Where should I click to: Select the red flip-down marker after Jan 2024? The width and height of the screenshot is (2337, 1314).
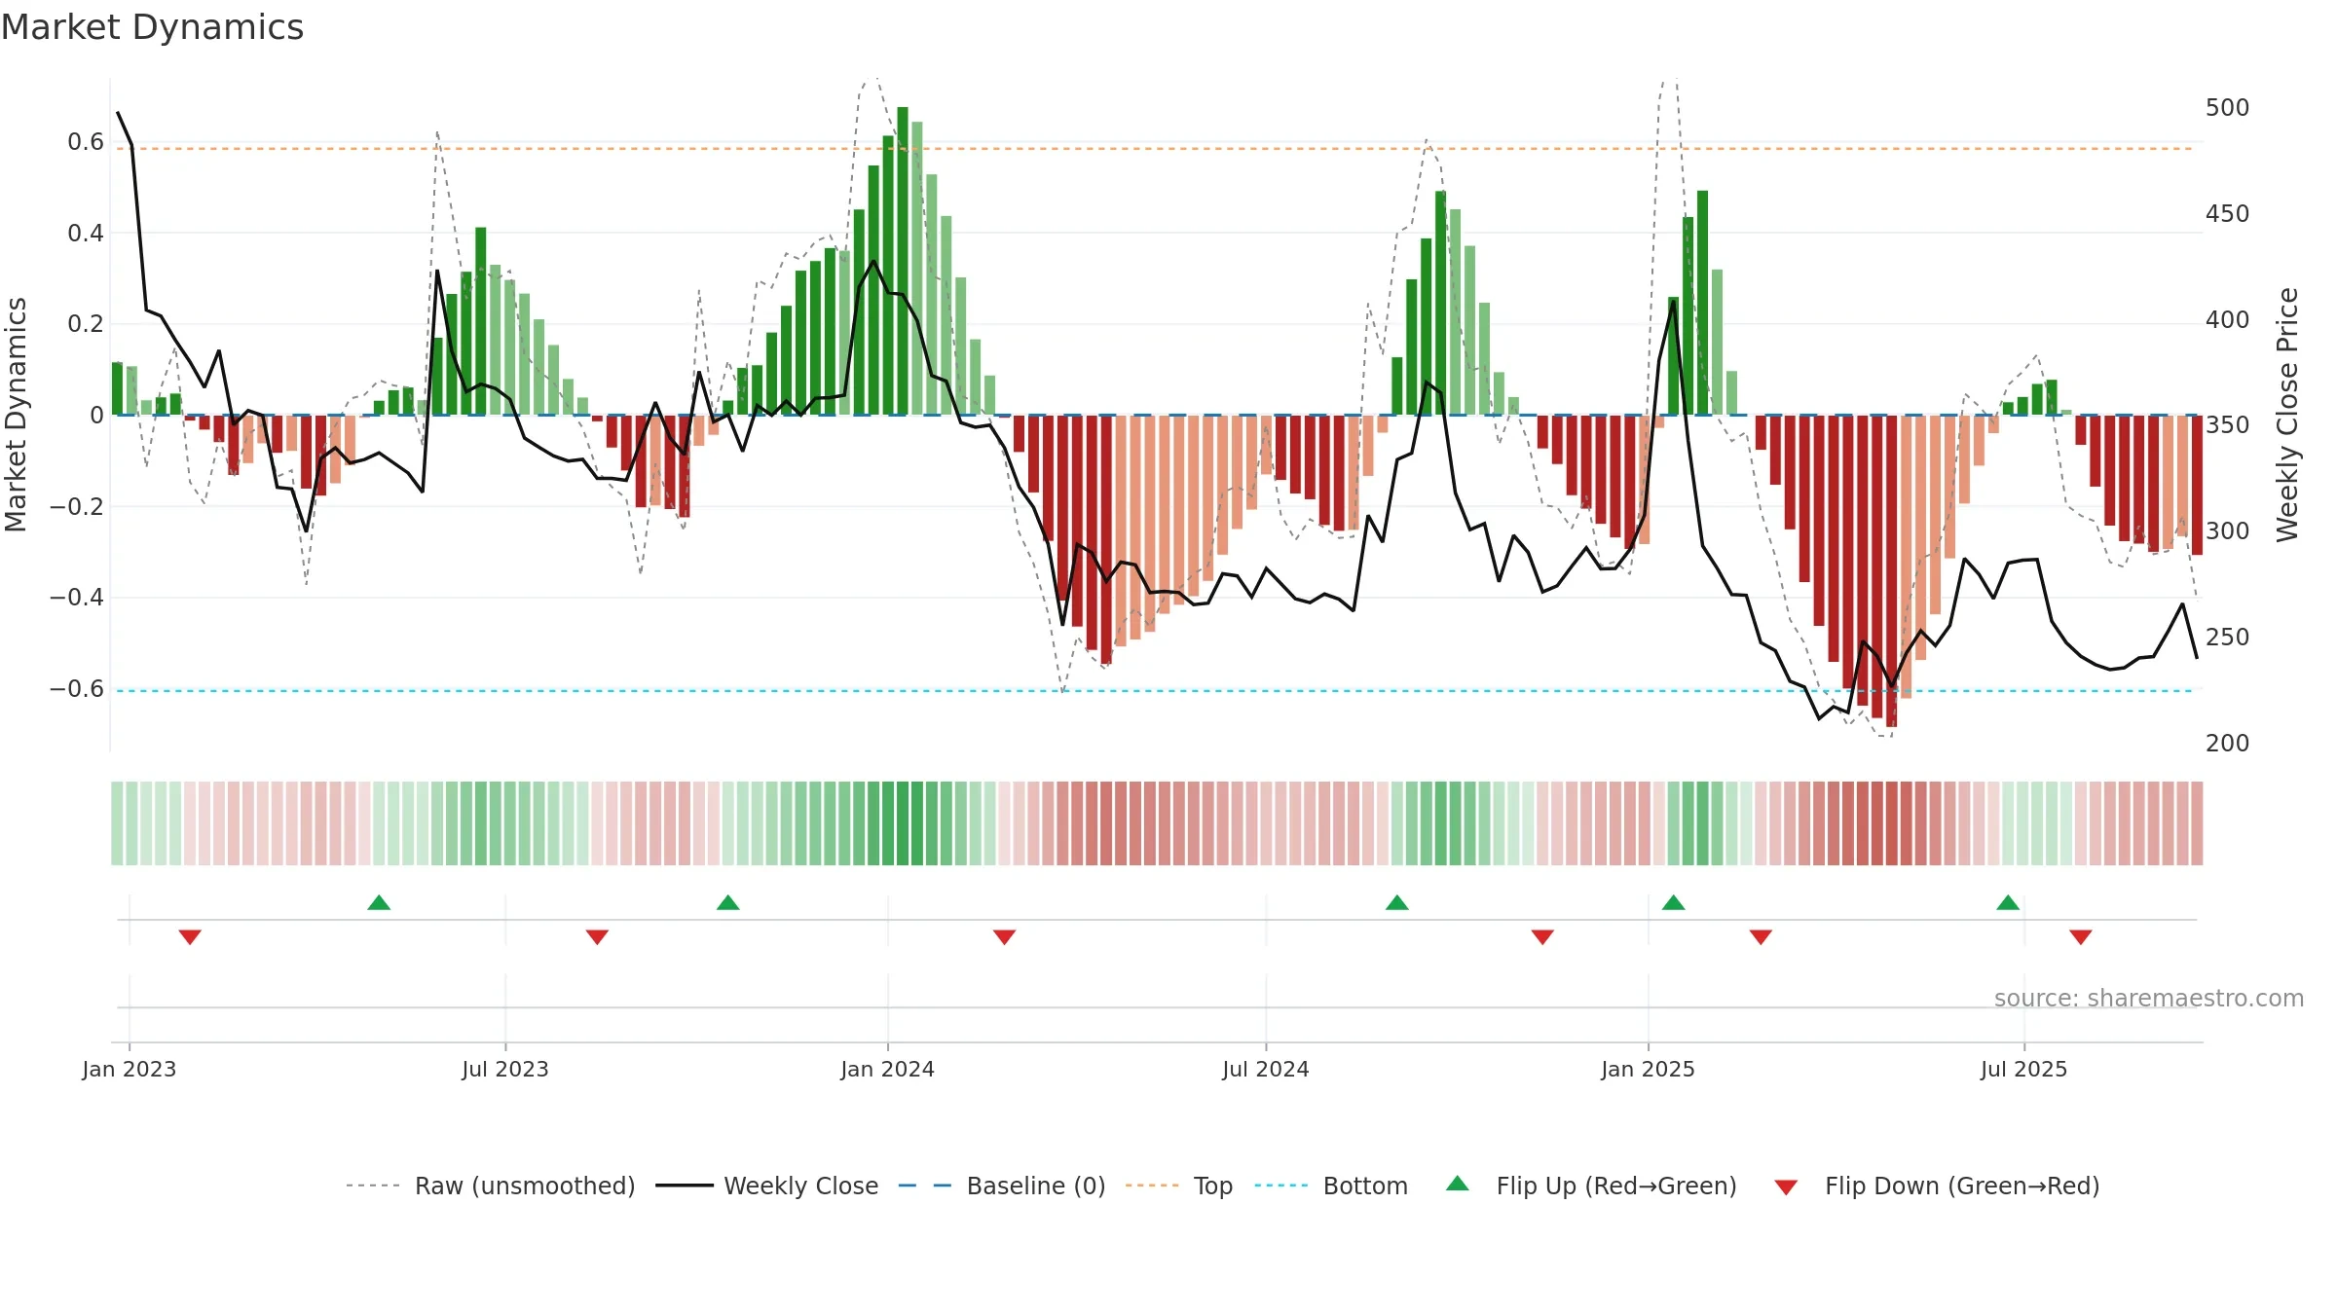[x=1004, y=936]
